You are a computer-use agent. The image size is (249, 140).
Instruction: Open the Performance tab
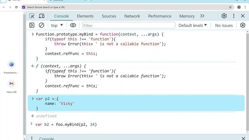click(x=160, y=16)
